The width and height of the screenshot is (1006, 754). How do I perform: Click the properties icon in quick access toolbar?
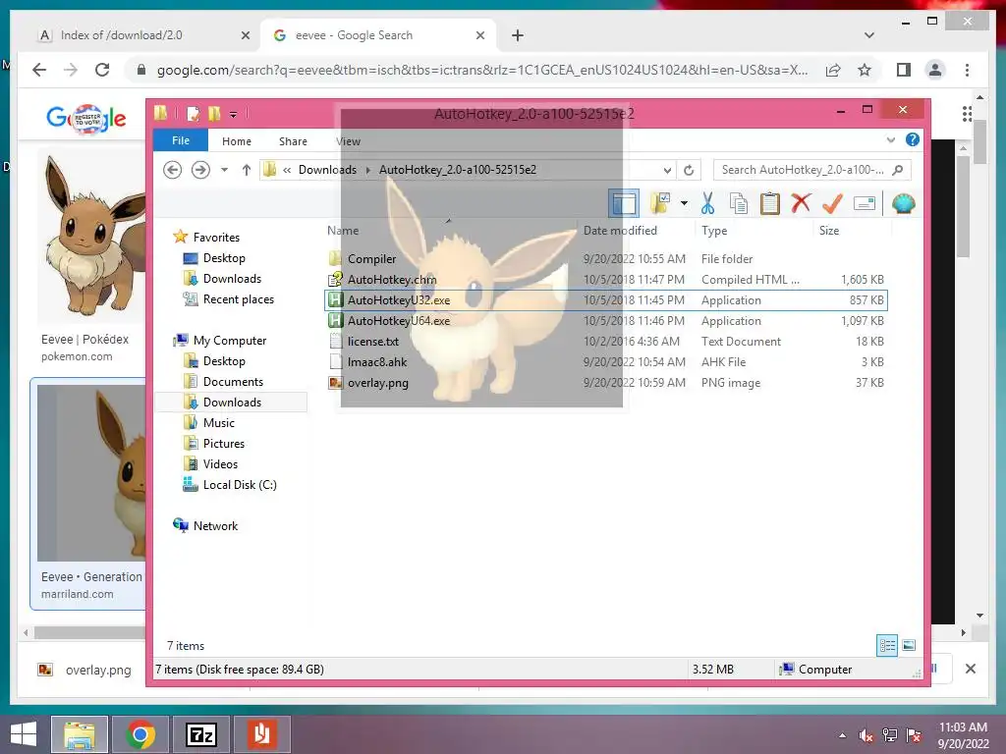coord(193,114)
